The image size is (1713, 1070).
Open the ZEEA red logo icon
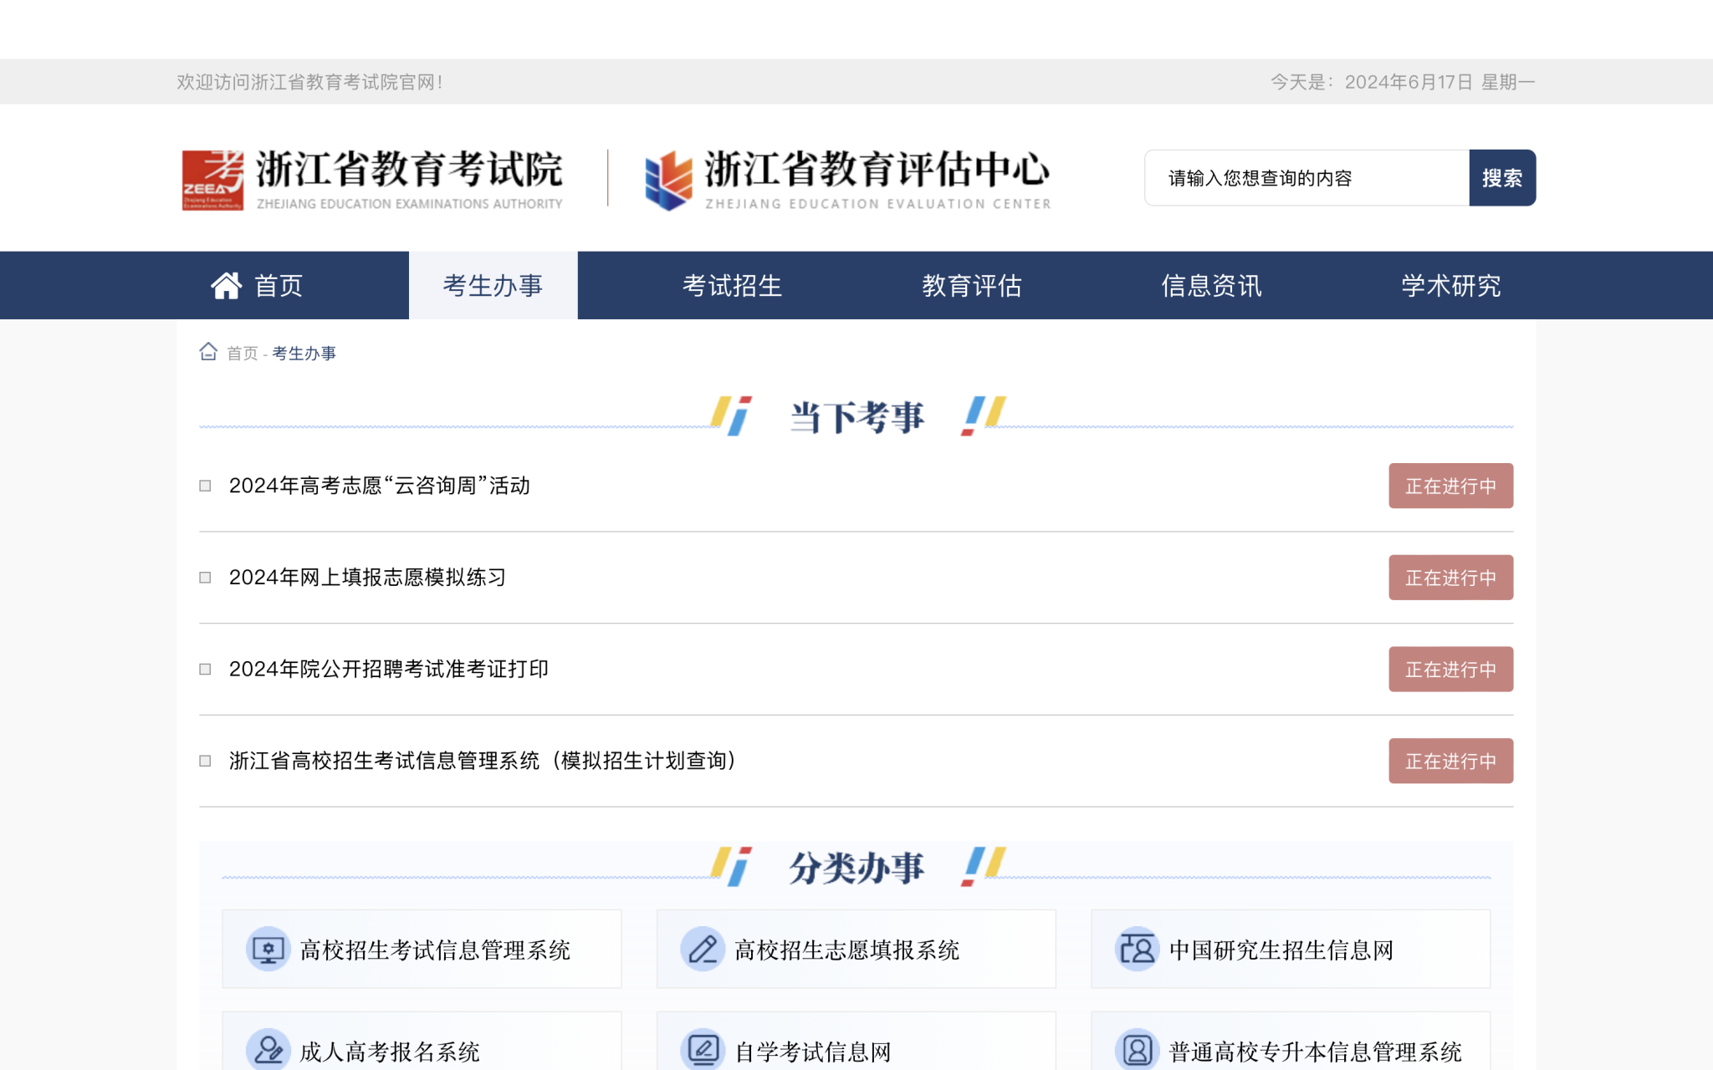pos(212,180)
